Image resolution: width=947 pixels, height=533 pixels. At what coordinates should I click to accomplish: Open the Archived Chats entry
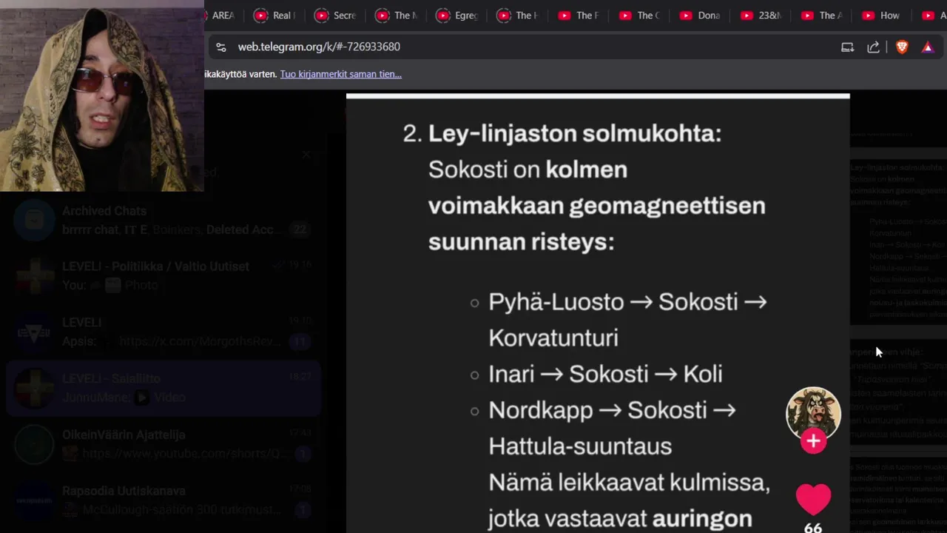click(x=163, y=220)
